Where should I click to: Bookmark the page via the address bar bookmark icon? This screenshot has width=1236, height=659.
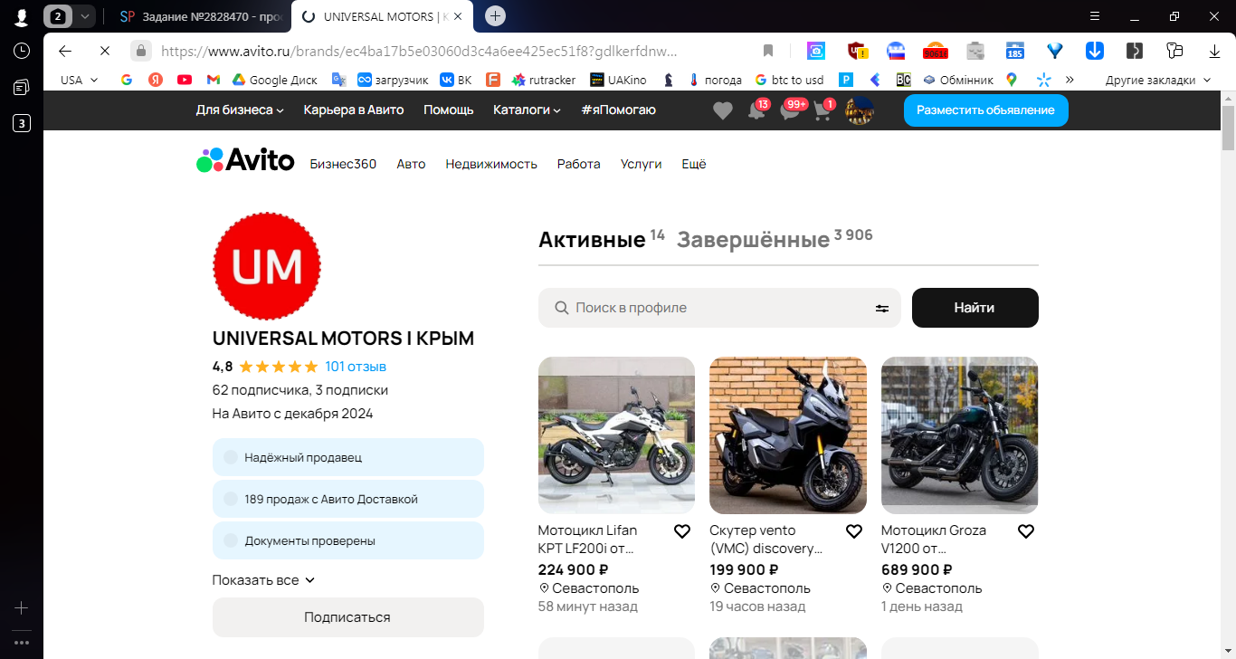coord(768,51)
